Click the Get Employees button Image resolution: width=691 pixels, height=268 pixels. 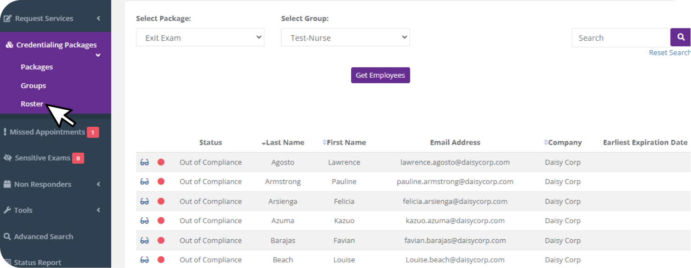click(381, 75)
